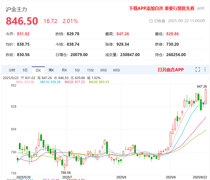Open the 月K chart tab
This screenshot has width=210, height=180.
pos(64,70)
